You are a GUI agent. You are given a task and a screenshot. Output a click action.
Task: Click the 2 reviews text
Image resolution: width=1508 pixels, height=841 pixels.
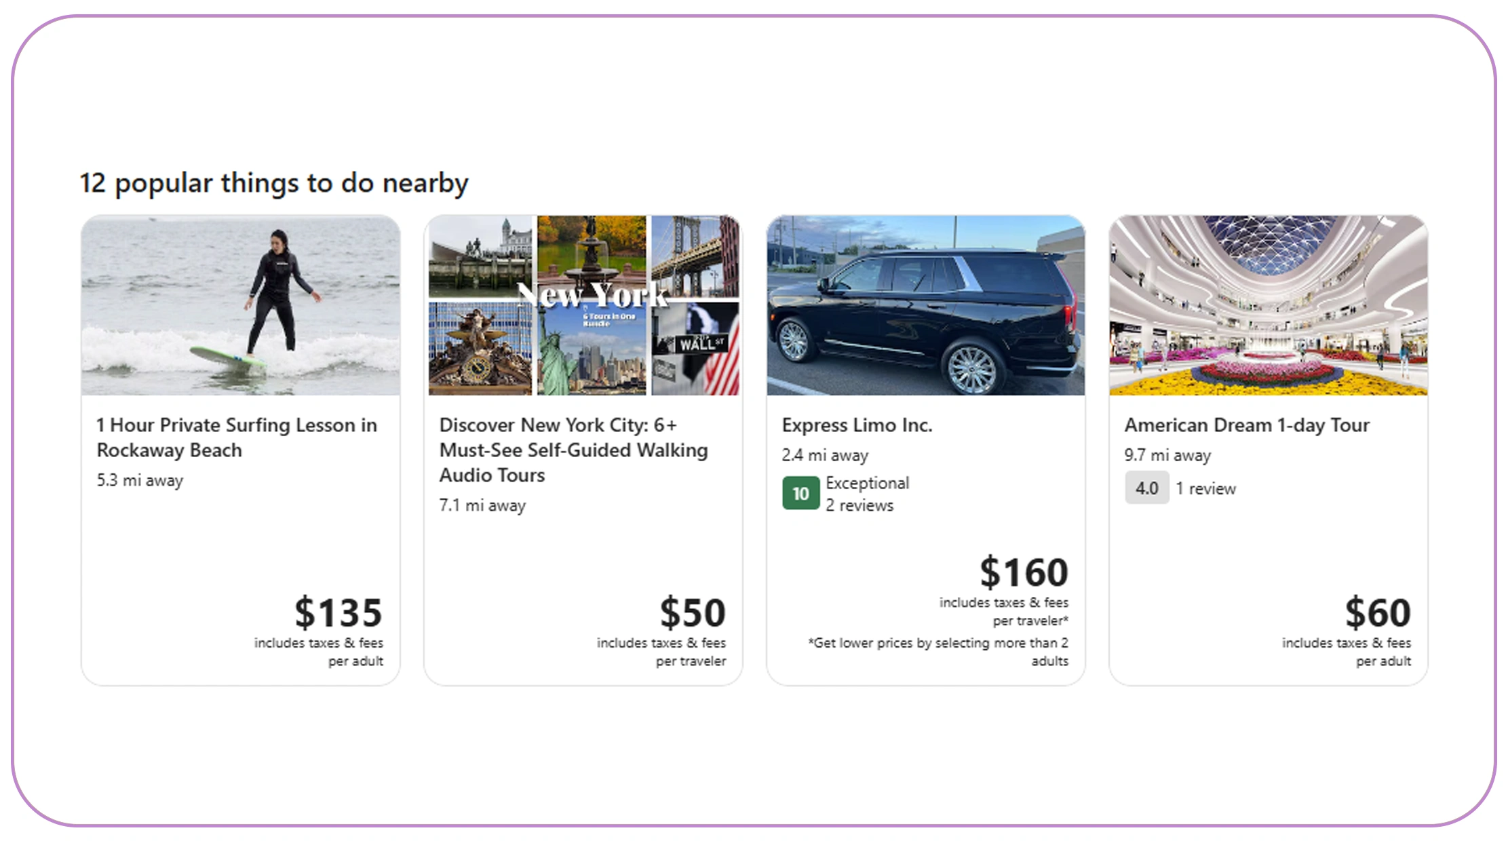point(859,505)
